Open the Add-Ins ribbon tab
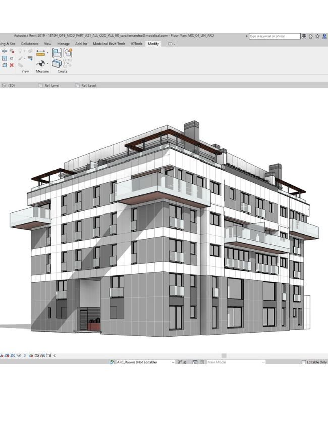This screenshot has width=328, height=429. [81, 44]
